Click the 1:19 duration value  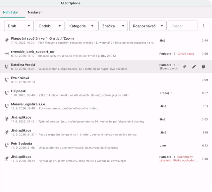click(x=205, y=133)
